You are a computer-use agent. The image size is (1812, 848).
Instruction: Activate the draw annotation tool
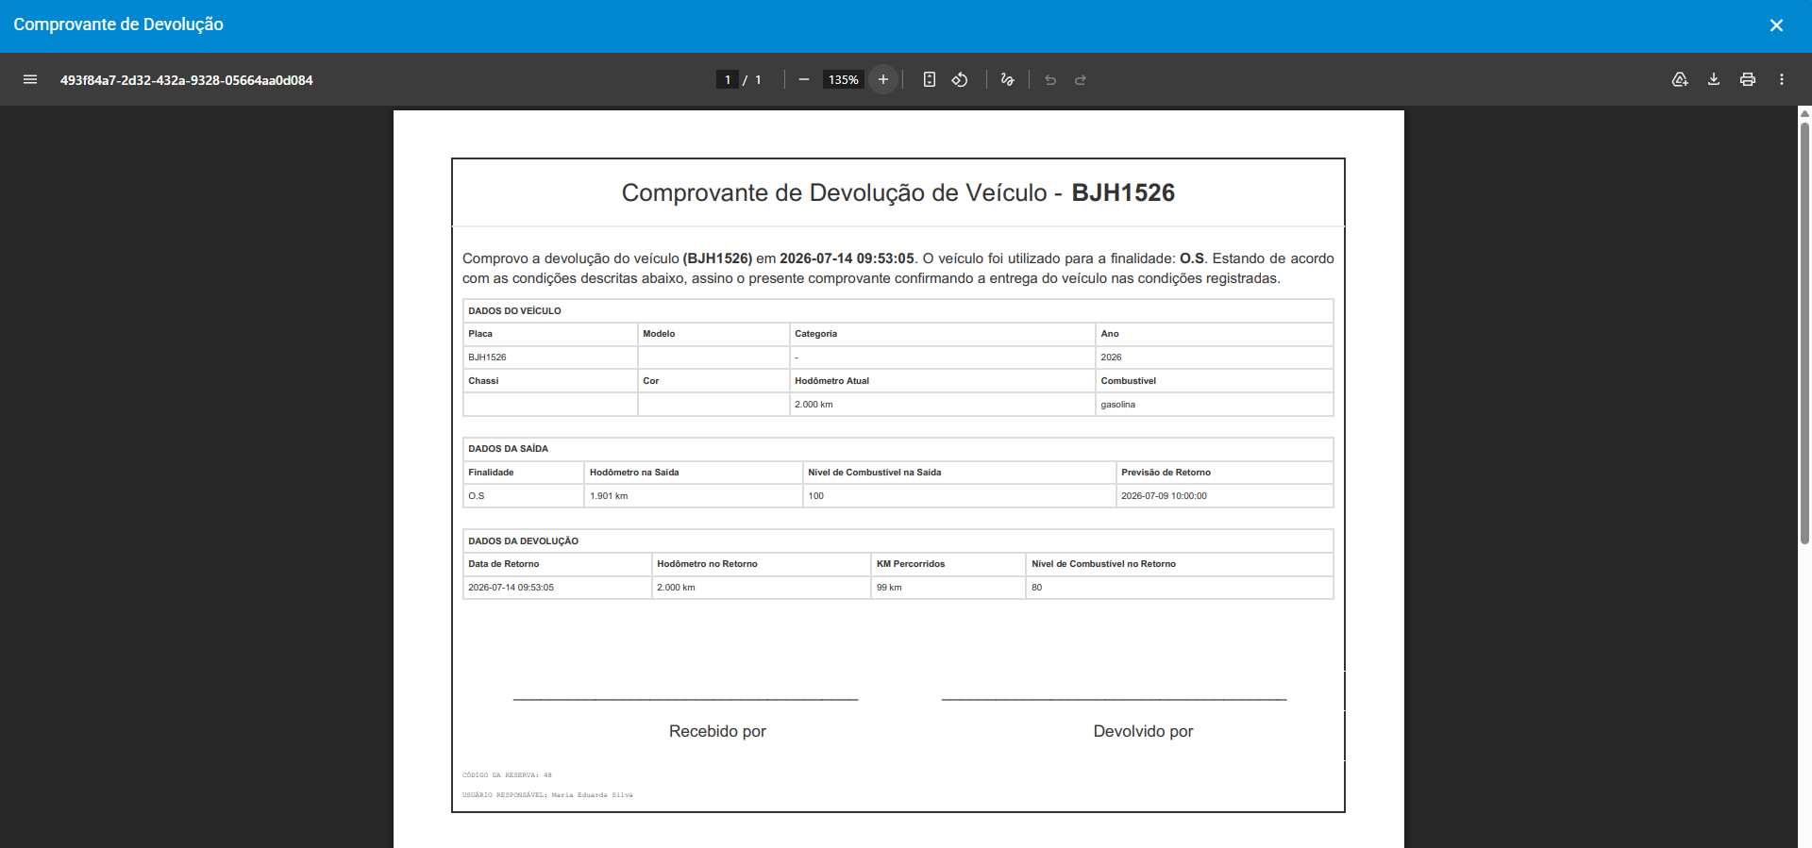pos(1008,79)
